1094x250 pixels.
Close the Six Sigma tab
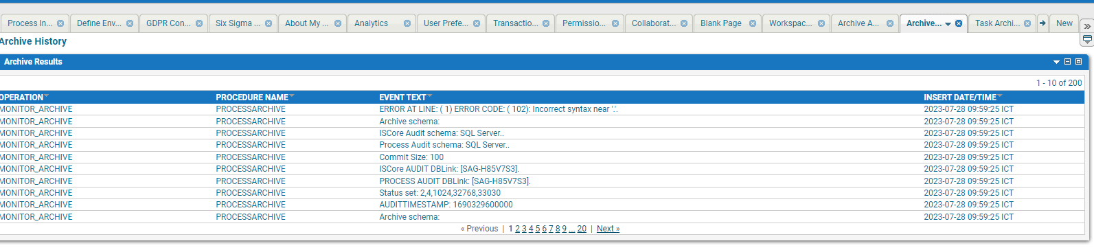(269, 23)
